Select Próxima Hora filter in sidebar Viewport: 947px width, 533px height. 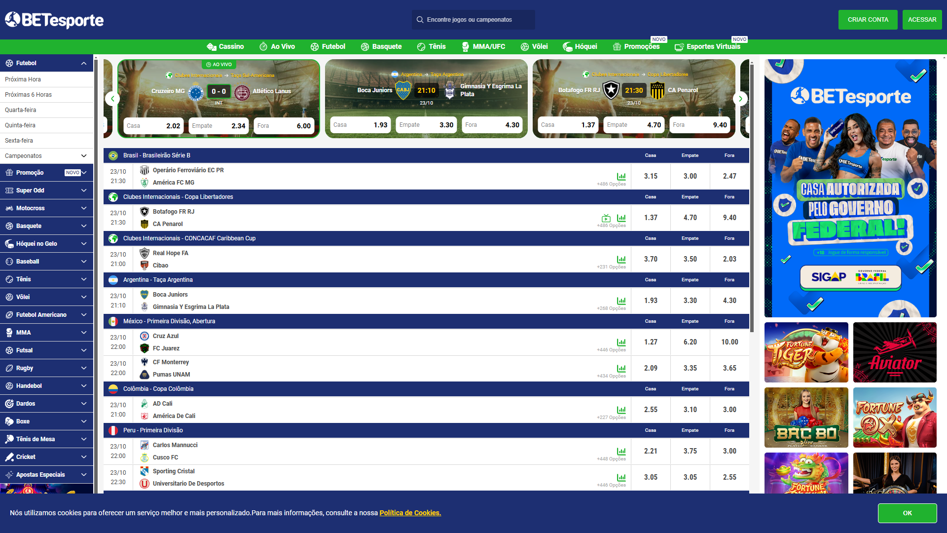point(47,79)
